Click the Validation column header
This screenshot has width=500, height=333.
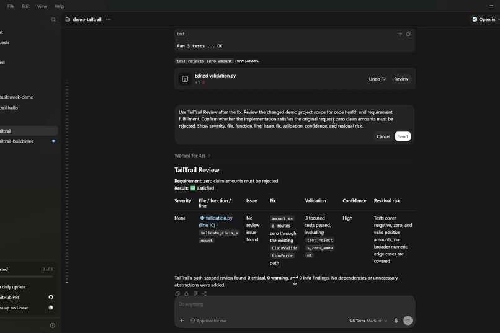coord(315,201)
